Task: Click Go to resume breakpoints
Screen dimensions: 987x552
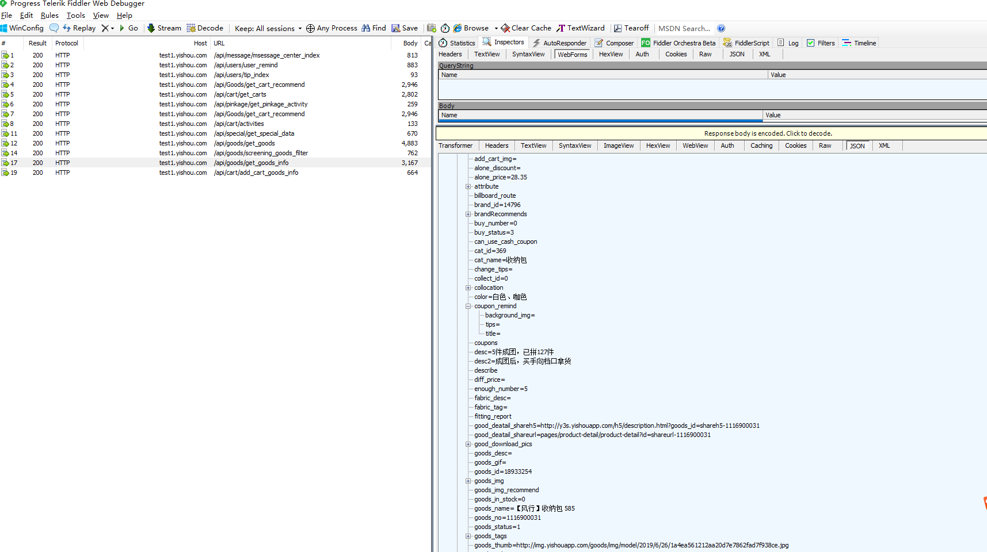Action: pos(128,28)
